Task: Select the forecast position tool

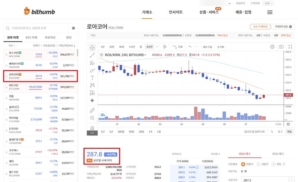Action: tap(92, 93)
